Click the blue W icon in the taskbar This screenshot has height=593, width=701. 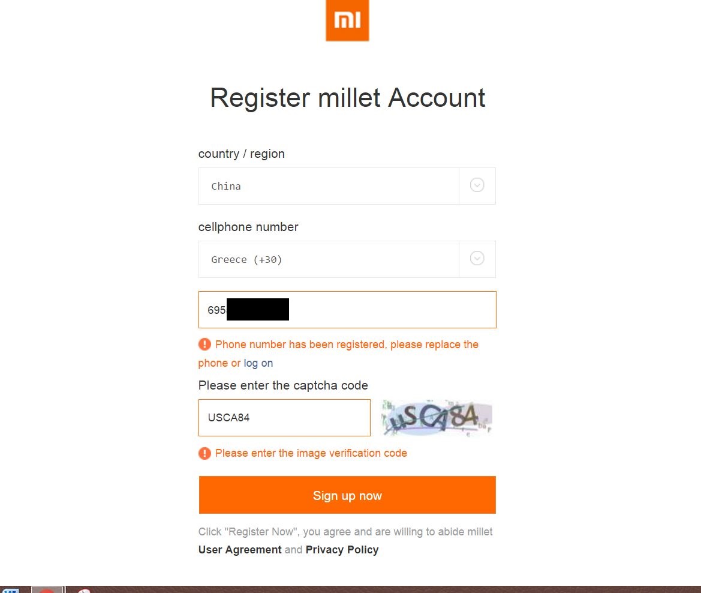(x=10, y=590)
